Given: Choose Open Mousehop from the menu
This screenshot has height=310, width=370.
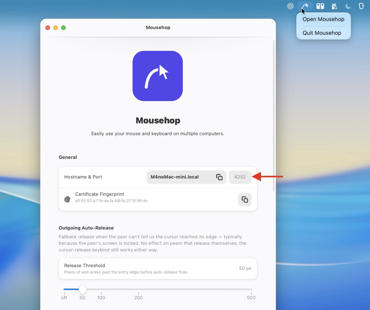Looking at the screenshot, I should pos(323,19).
